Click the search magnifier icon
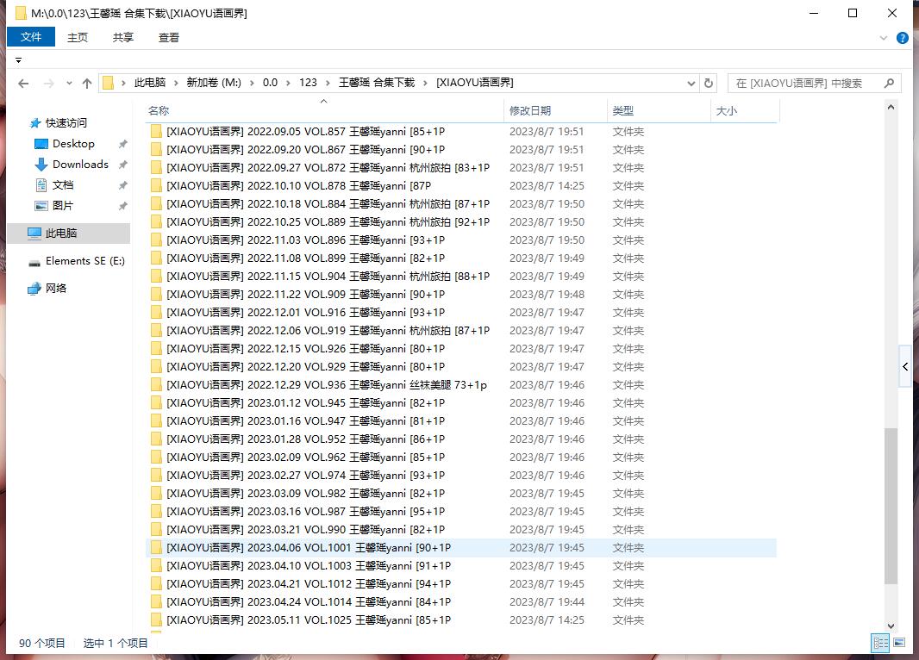The image size is (919, 660). pos(889,84)
